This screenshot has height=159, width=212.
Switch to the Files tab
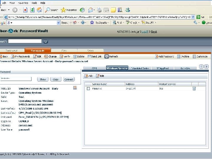coord(64,51)
